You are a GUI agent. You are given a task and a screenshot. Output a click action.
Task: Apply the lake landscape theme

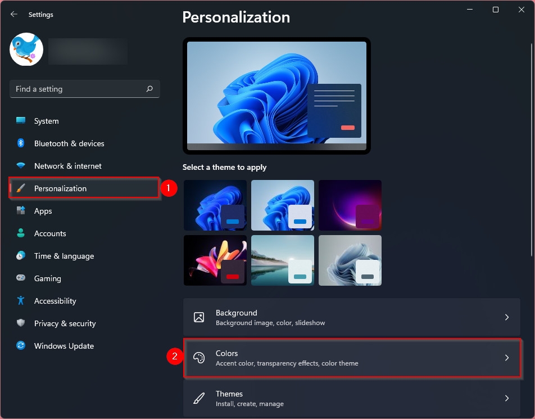tap(283, 260)
